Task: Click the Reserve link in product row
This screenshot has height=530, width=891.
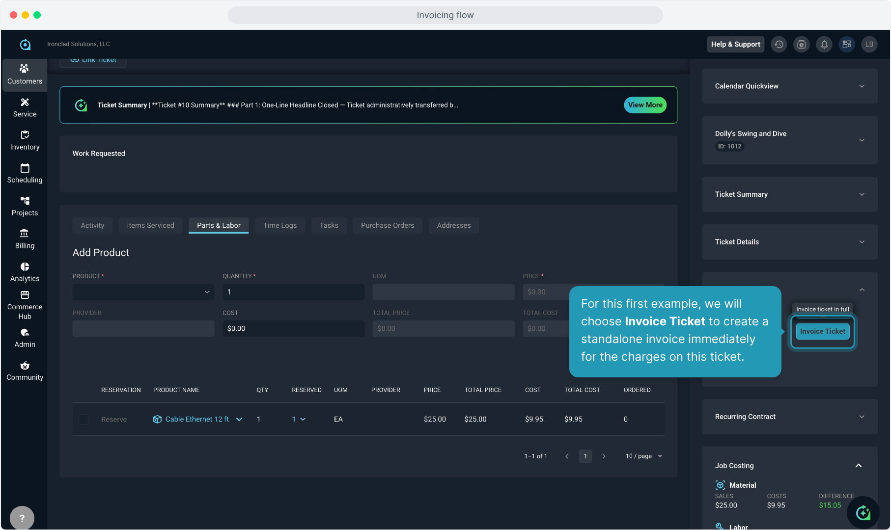Action: [114, 420]
